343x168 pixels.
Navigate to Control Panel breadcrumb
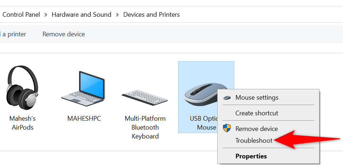(x=21, y=15)
